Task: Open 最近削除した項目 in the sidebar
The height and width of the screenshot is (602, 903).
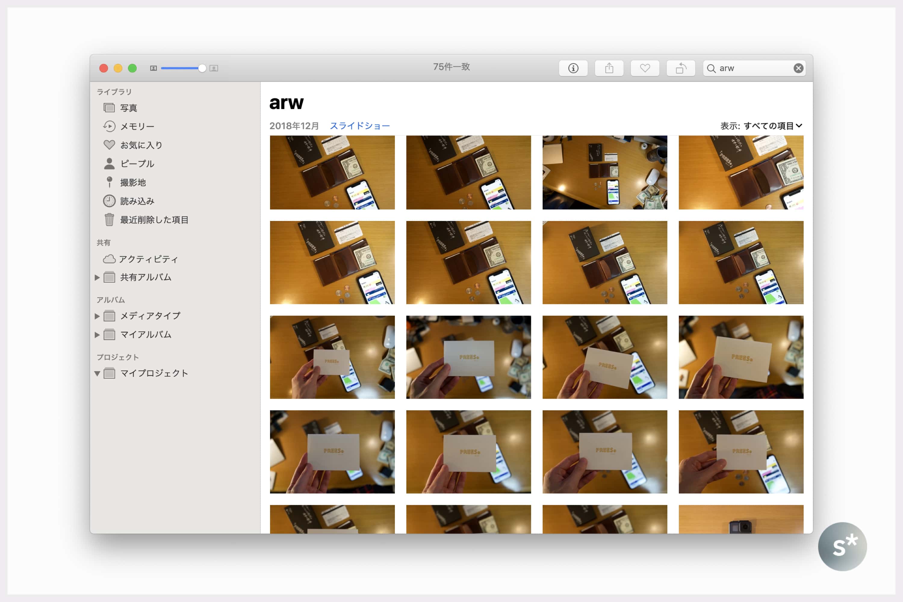Action: [x=154, y=220]
